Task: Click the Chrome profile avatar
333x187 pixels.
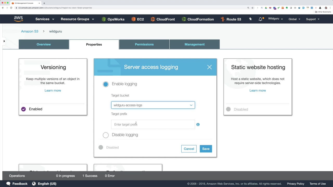Action: point(326,8)
